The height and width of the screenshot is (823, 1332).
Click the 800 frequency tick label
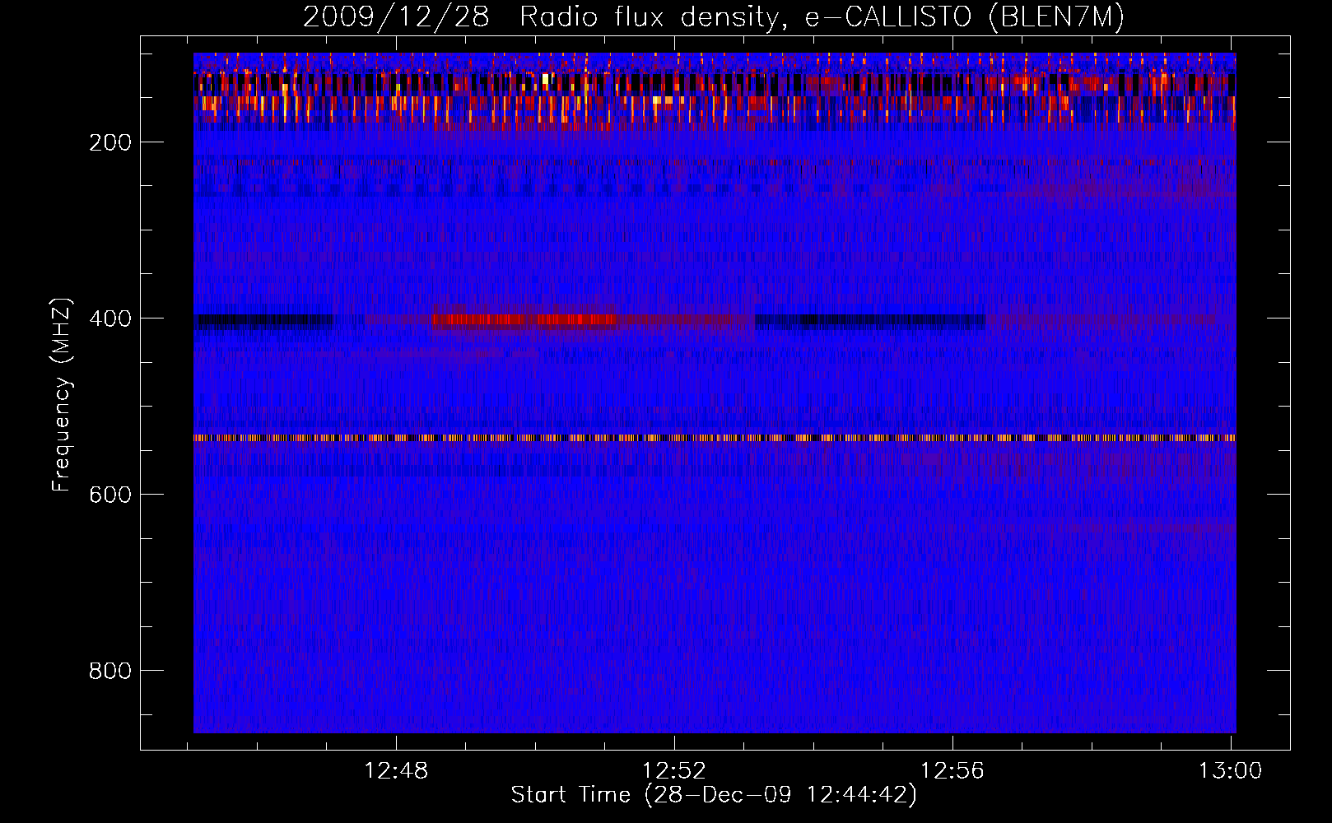(110, 671)
